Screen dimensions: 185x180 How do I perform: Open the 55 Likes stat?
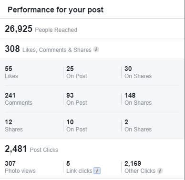click(11, 72)
